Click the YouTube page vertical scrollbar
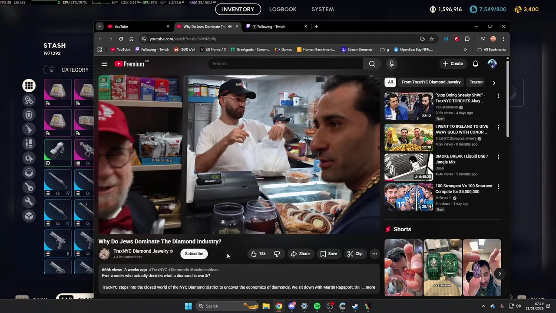The width and height of the screenshot is (556, 313). coord(508,100)
